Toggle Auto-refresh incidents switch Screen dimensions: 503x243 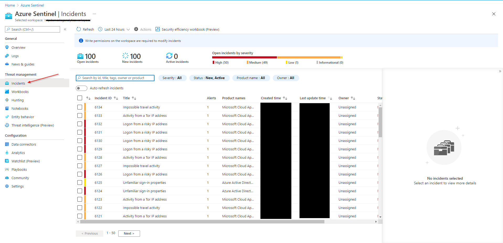coord(82,88)
